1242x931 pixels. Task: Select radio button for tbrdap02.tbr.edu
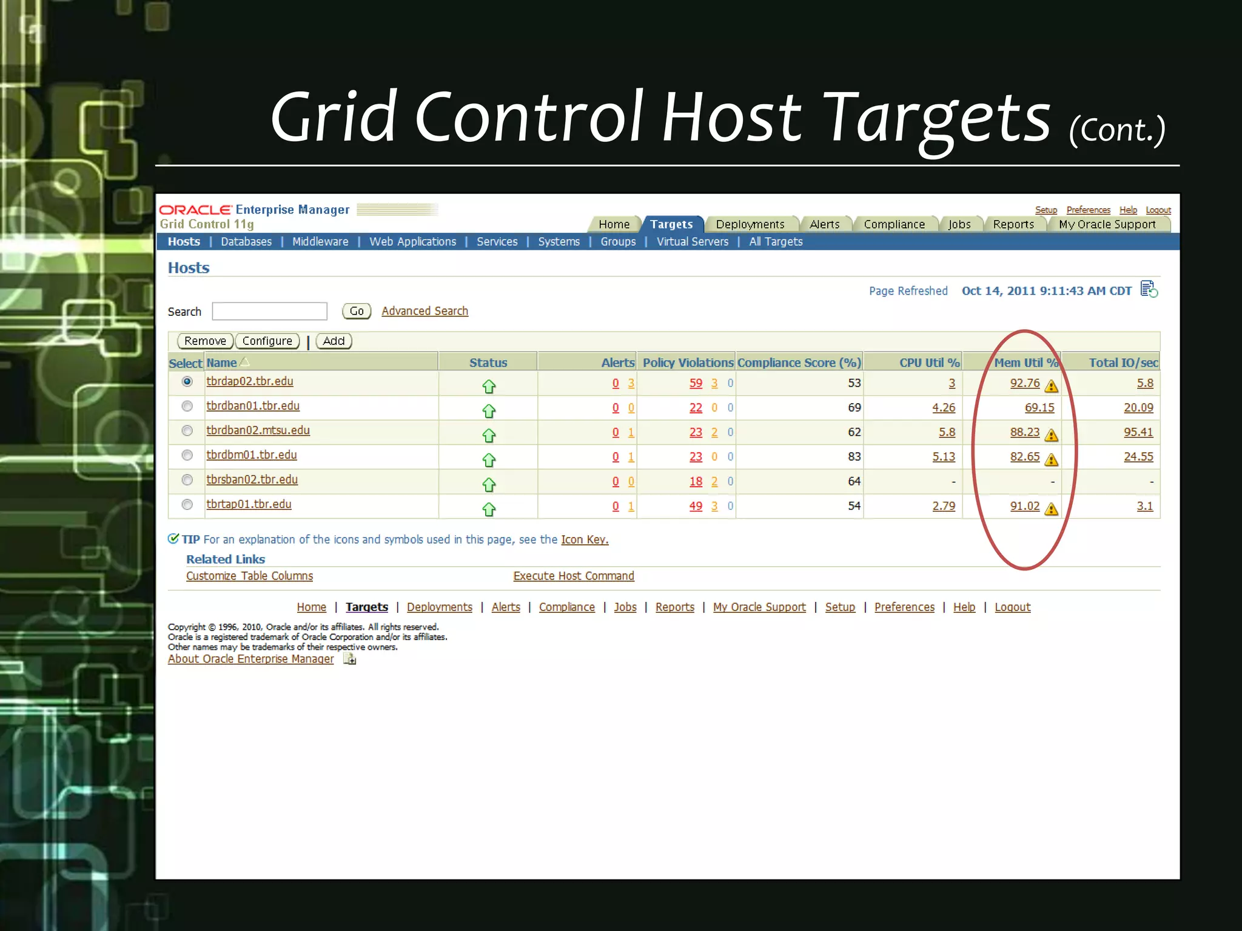pos(187,381)
